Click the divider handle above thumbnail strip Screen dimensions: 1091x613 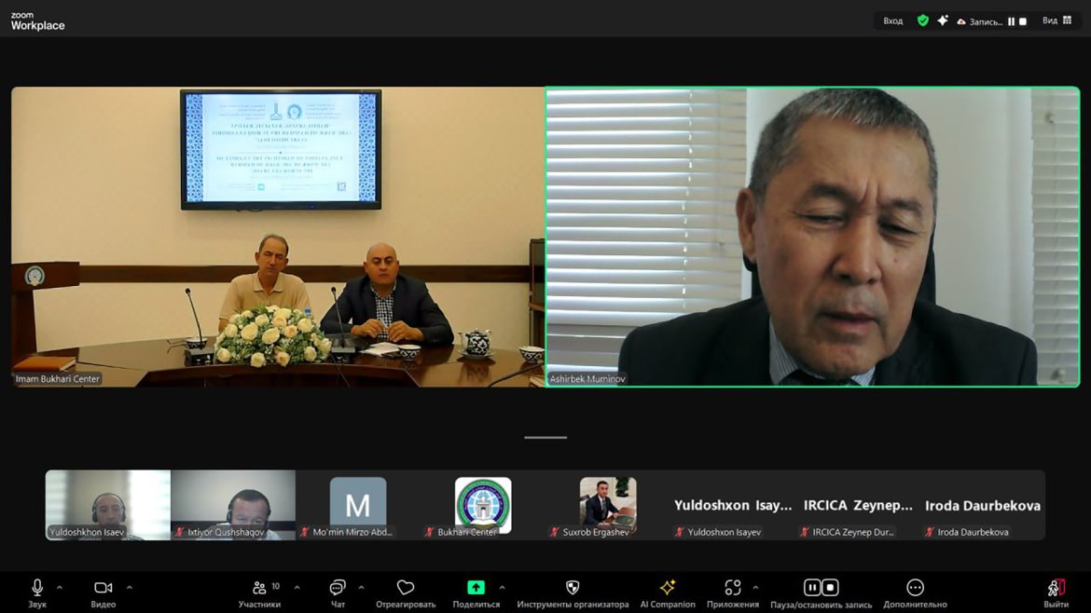coord(545,437)
